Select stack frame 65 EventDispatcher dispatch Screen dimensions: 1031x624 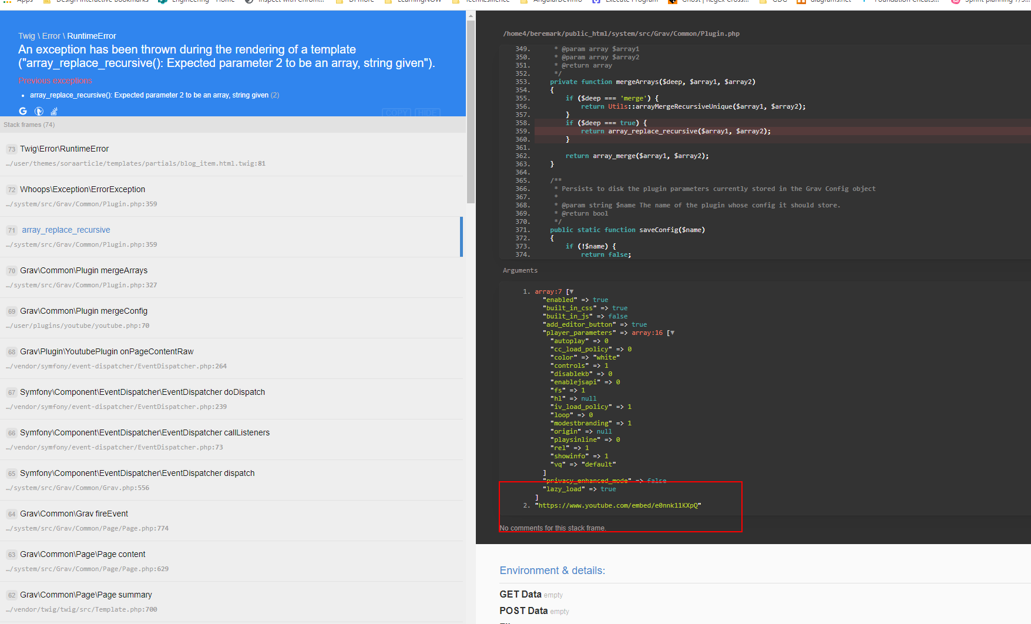pos(231,480)
